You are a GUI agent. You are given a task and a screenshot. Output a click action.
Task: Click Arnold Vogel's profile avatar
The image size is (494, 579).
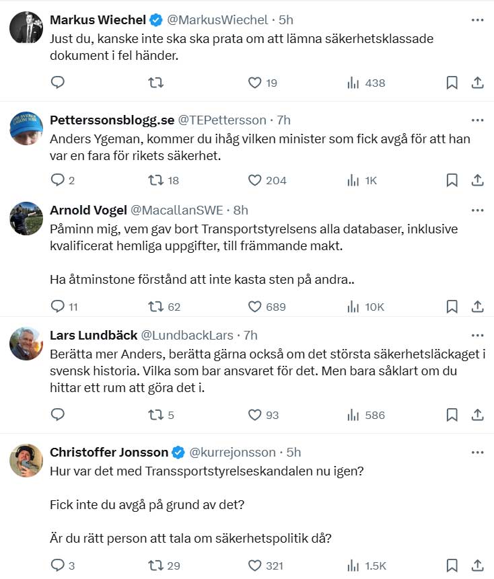(27, 217)
